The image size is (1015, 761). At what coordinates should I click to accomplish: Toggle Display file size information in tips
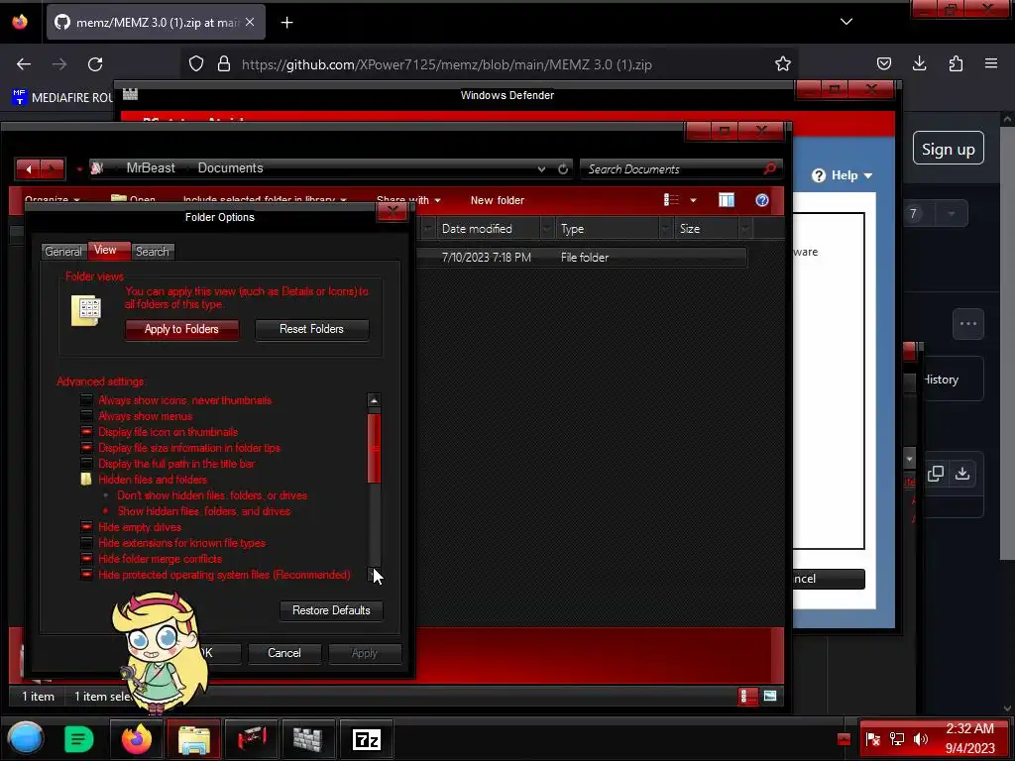click(x=86, y=448)
